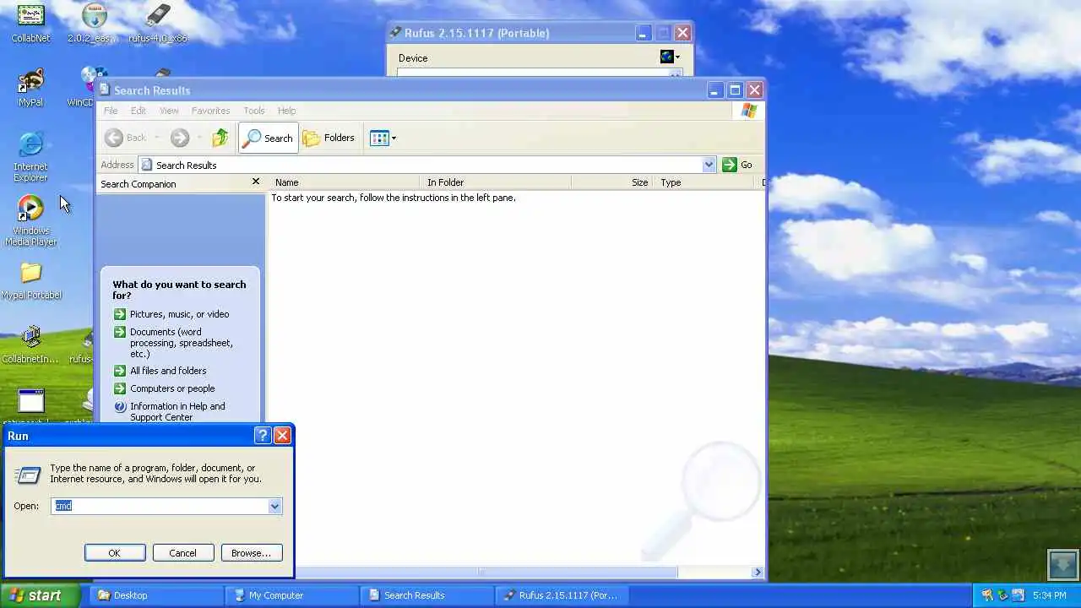Sort results by Size column header
The image size is (1081, 608).
click(x=612, y=182)
